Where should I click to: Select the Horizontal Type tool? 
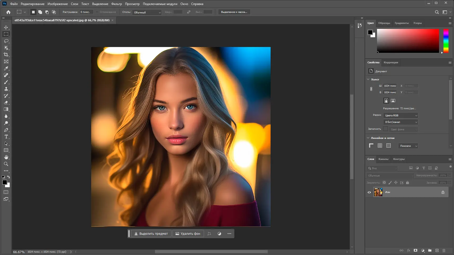pos(6,137)
